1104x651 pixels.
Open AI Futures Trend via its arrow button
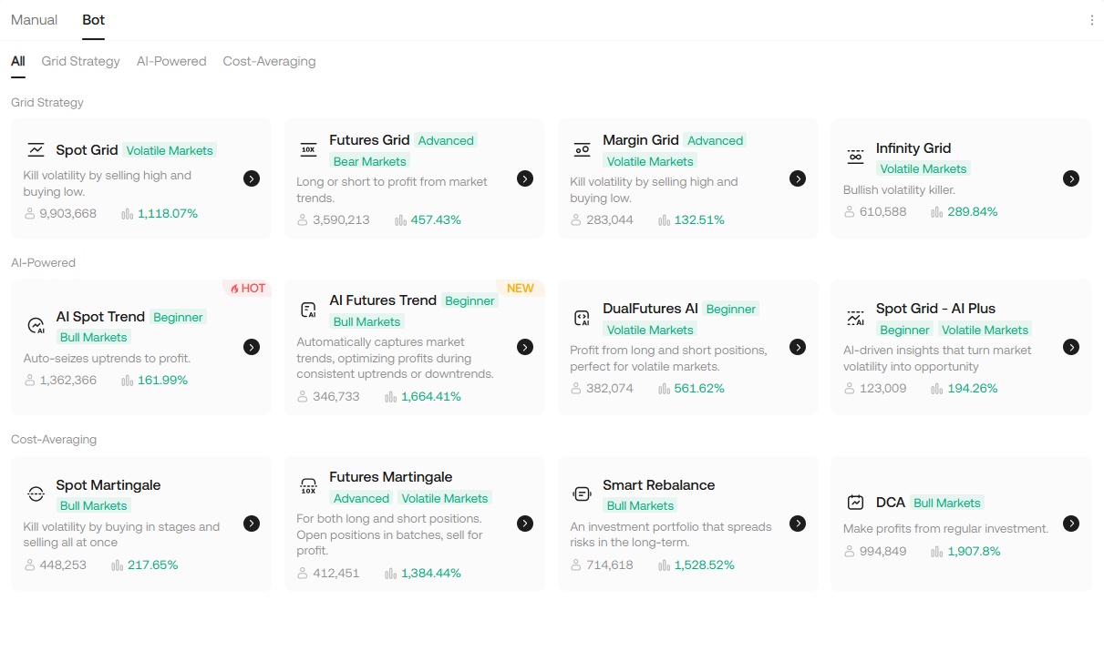(x=525, y=347)
